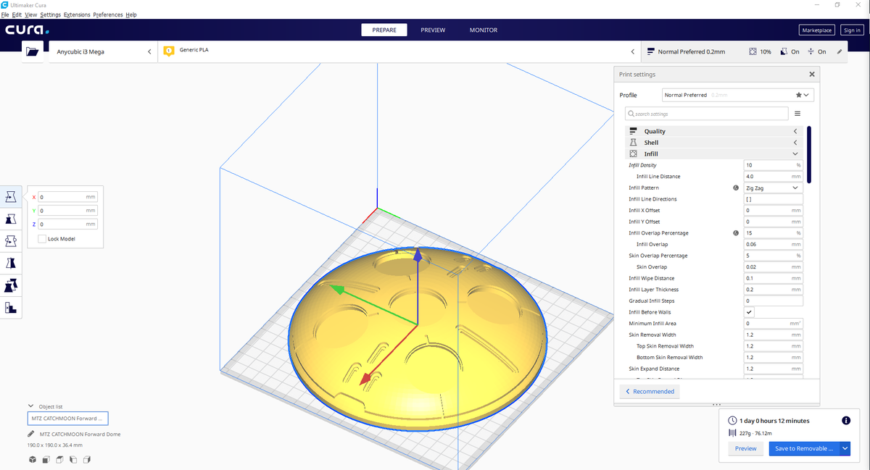Toggle Infill Before Walls checkbox
Screen dimensions: 870x470
[750, 312]
